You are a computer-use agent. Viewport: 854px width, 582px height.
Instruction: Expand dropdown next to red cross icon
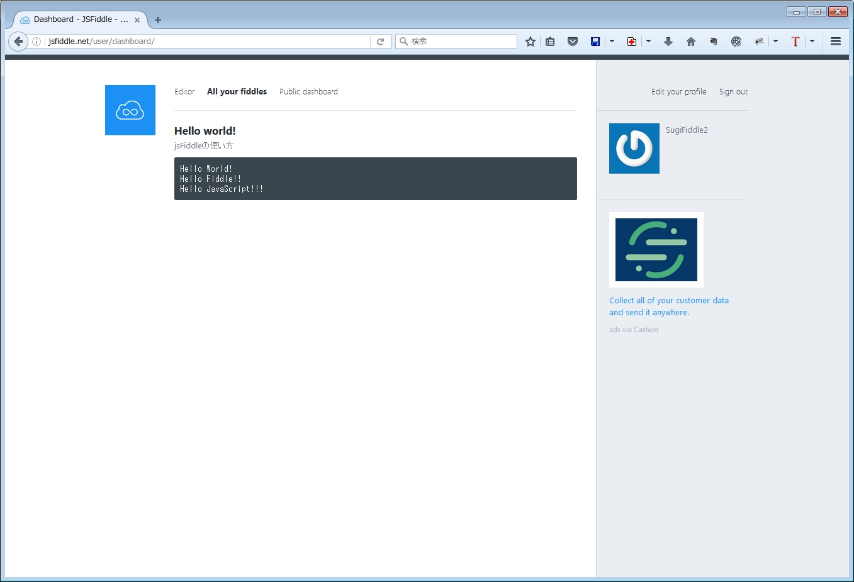tap(648, 42)
